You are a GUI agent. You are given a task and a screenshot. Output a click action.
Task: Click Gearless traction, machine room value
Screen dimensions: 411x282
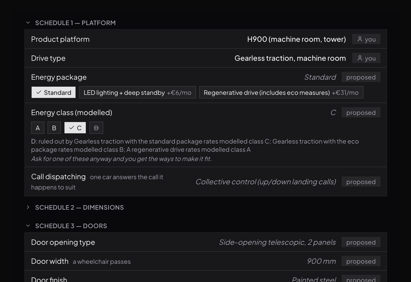(290, 58)
